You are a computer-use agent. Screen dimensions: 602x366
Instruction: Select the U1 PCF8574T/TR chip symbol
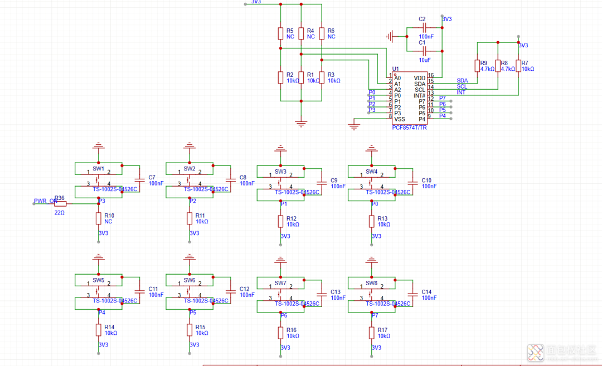pos(410,98)
